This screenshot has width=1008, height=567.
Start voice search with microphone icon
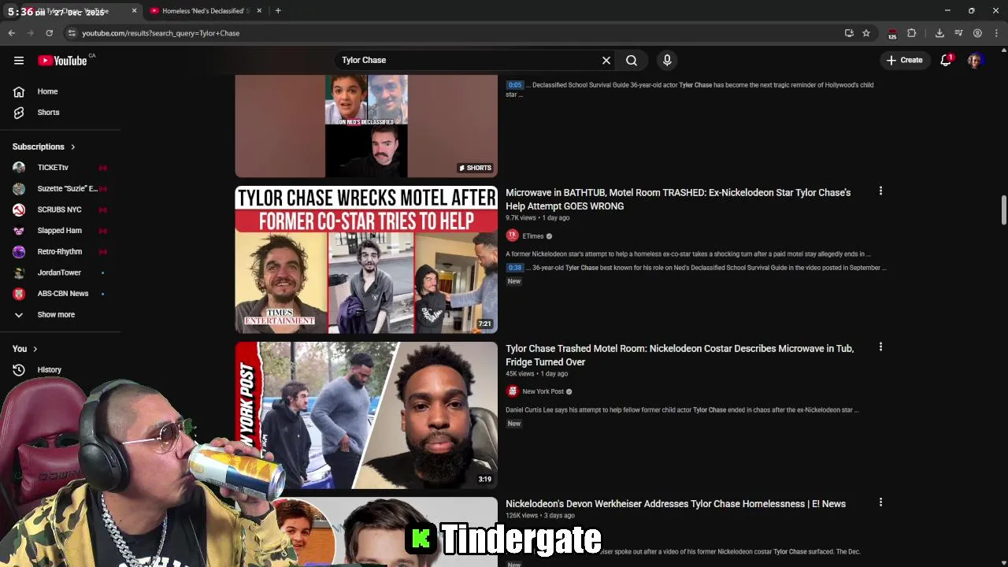pos(667,60)
